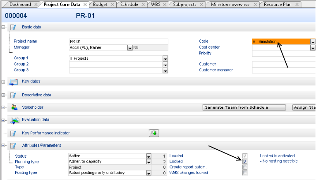
Task: Click the Locked is activated note
Action: [277, 156]
